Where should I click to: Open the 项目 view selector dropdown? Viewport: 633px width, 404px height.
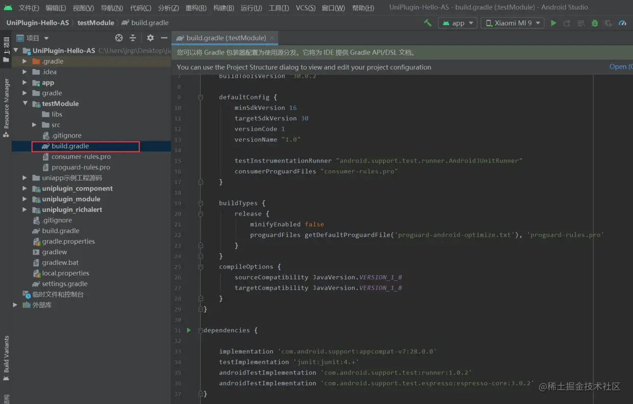coord(33,38)
